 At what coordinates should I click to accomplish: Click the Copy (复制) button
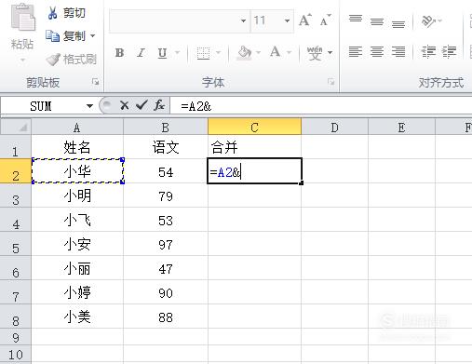click(66, 36)
